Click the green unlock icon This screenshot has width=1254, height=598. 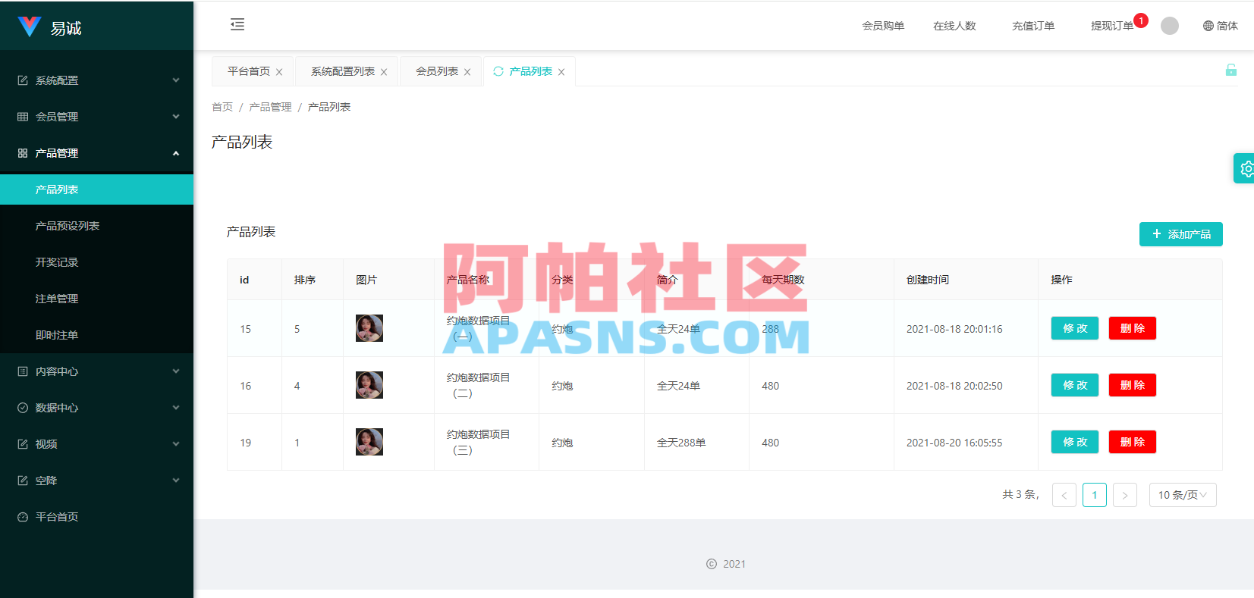pos(1231,70)
